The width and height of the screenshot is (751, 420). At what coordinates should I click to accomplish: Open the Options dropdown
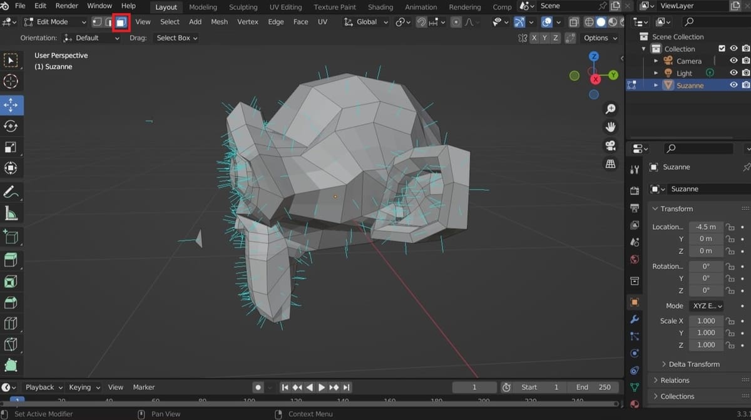point(600,38)
